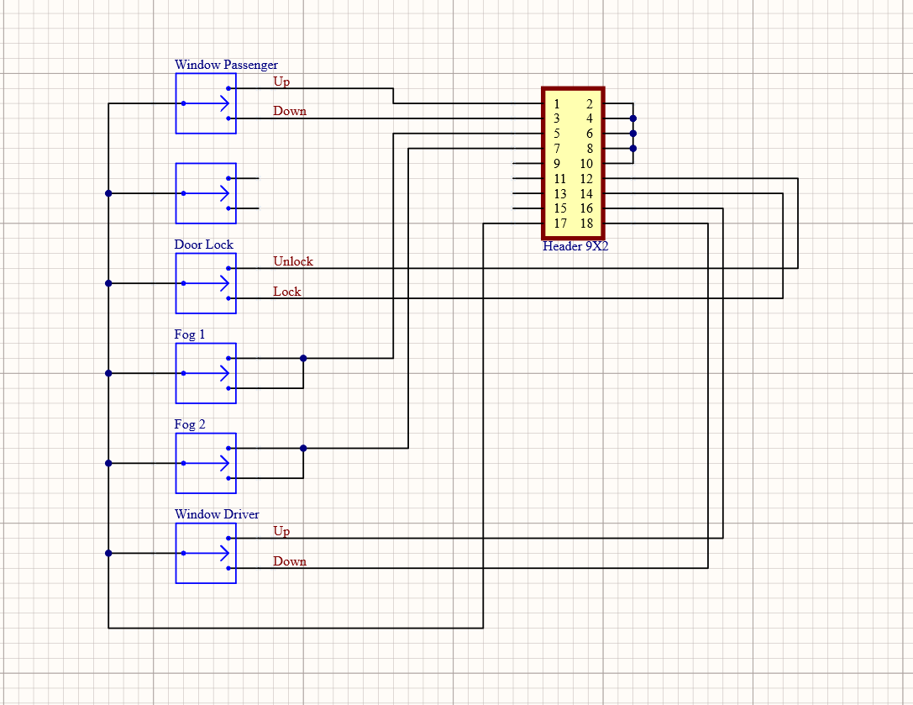Select the unlabeled switch below Window Passenger
Image resolution: width=913 pixels, height=705 pixels.
(x=205, y=193)
